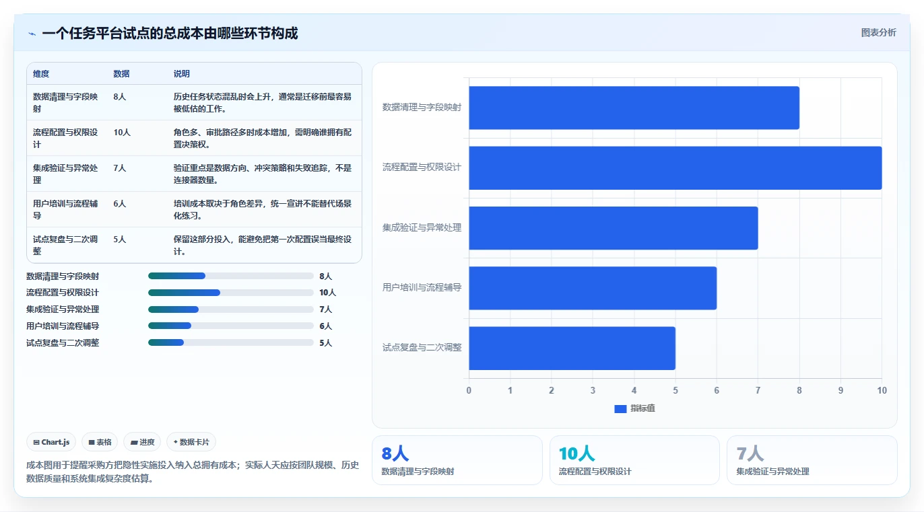Click the 维度 column header
The image size is (924, 512).
(41, 74)
